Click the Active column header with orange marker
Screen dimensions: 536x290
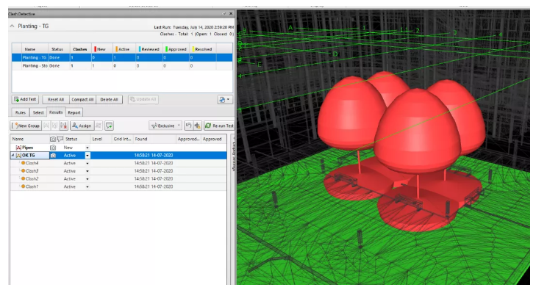pyautogui.click(x=124, y=49)
